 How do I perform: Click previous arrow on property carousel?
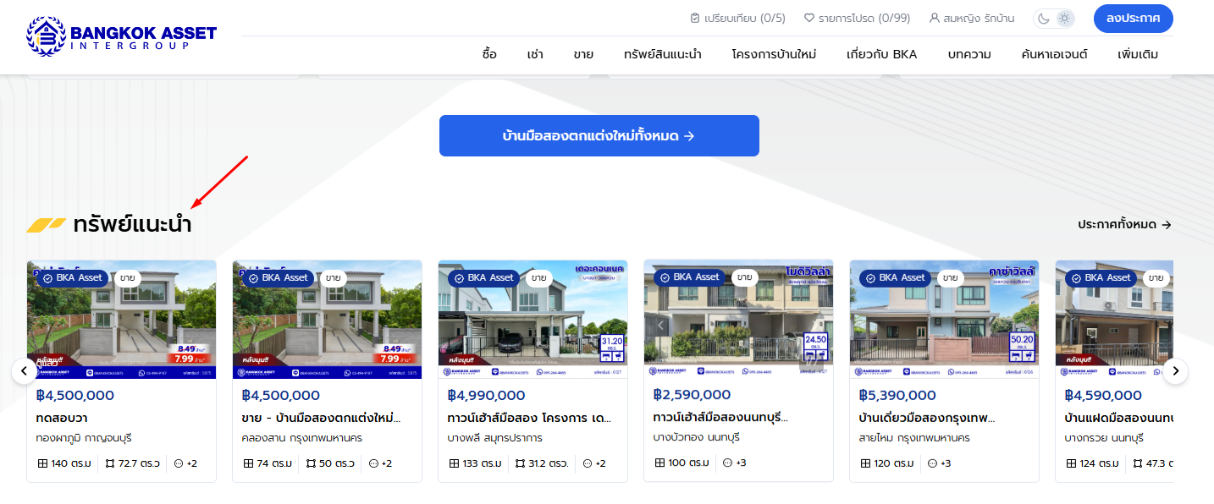click(x=24, y=370)
